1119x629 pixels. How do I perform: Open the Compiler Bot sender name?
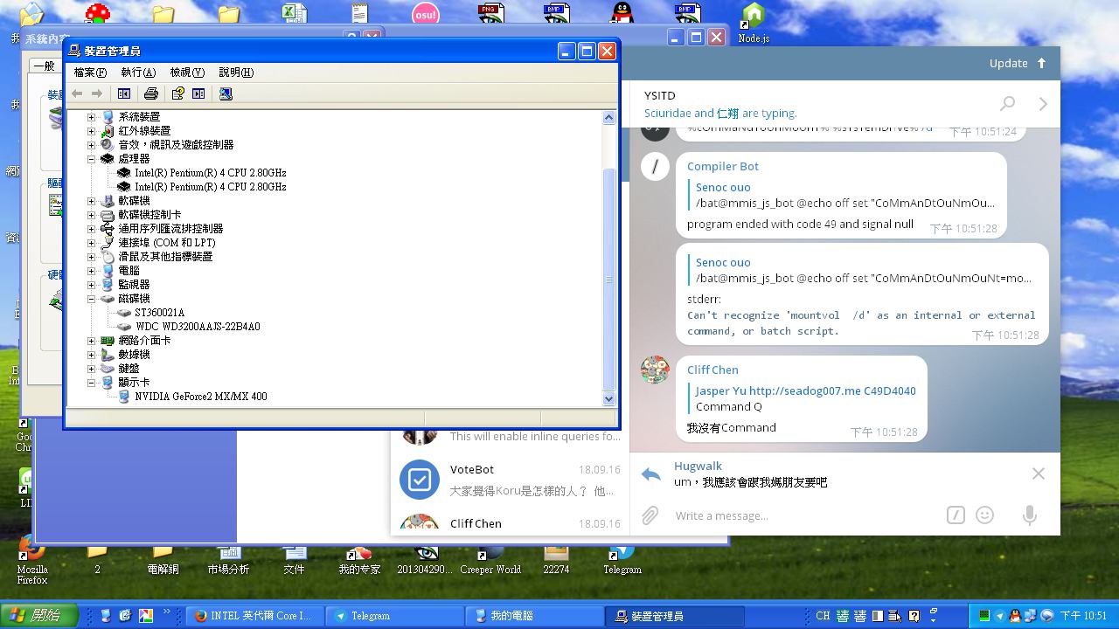723,166
